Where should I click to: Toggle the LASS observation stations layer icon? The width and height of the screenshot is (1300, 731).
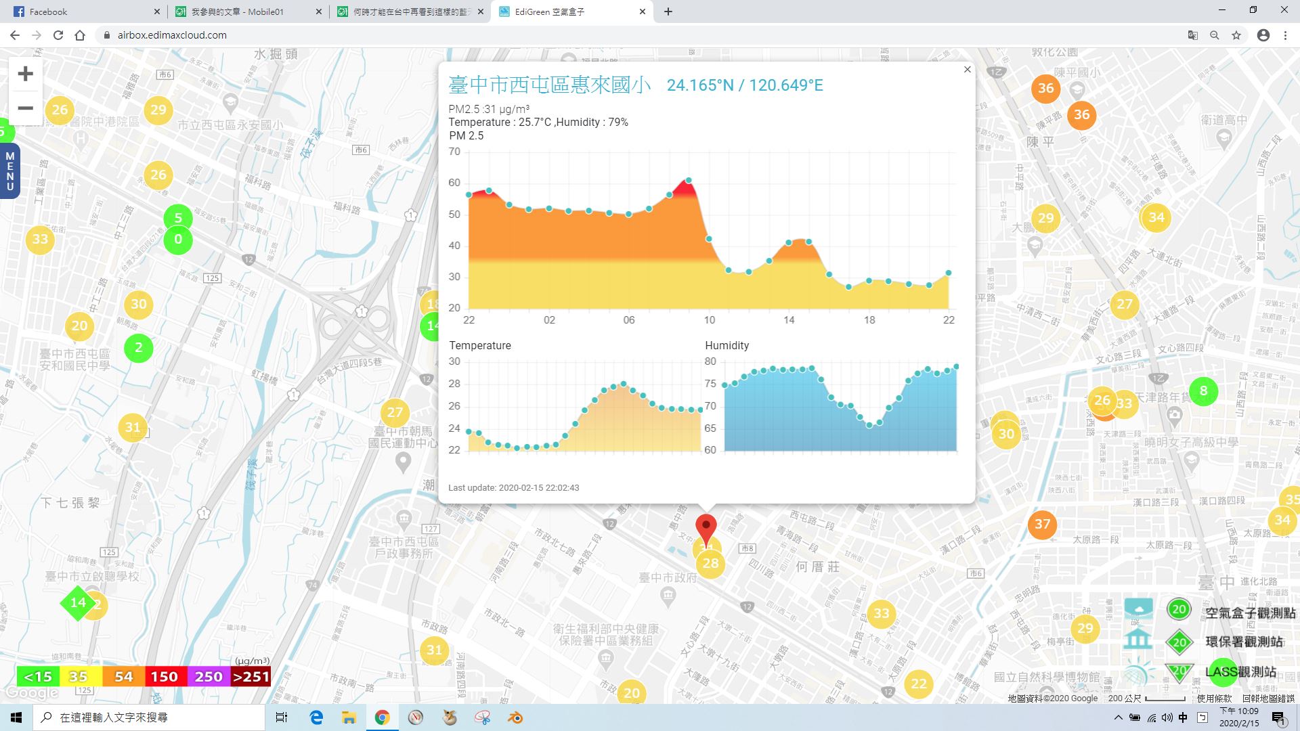[x=1139, y=672]
